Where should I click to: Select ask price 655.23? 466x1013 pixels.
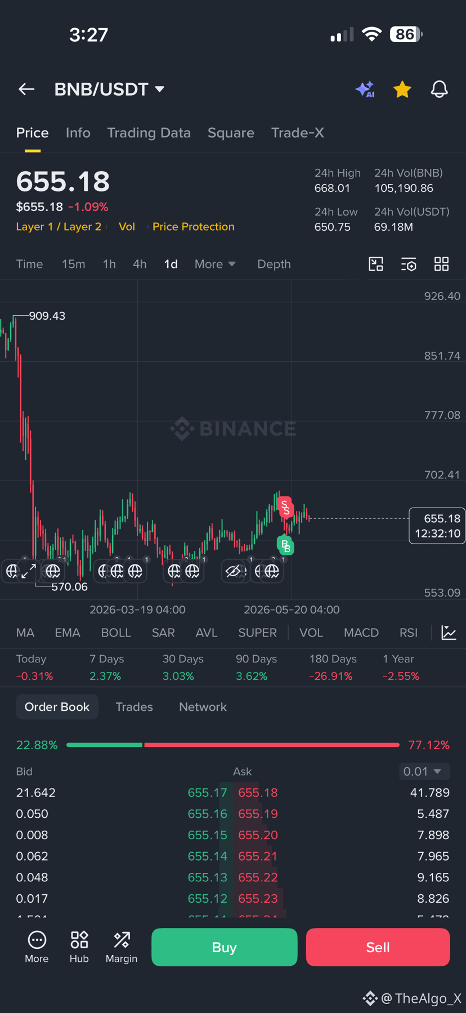[x=258, y=898]
